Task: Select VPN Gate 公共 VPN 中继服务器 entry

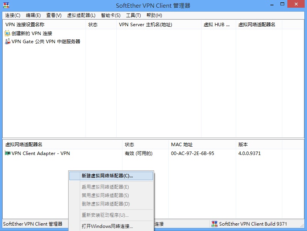Action: (x=46, y=41)
